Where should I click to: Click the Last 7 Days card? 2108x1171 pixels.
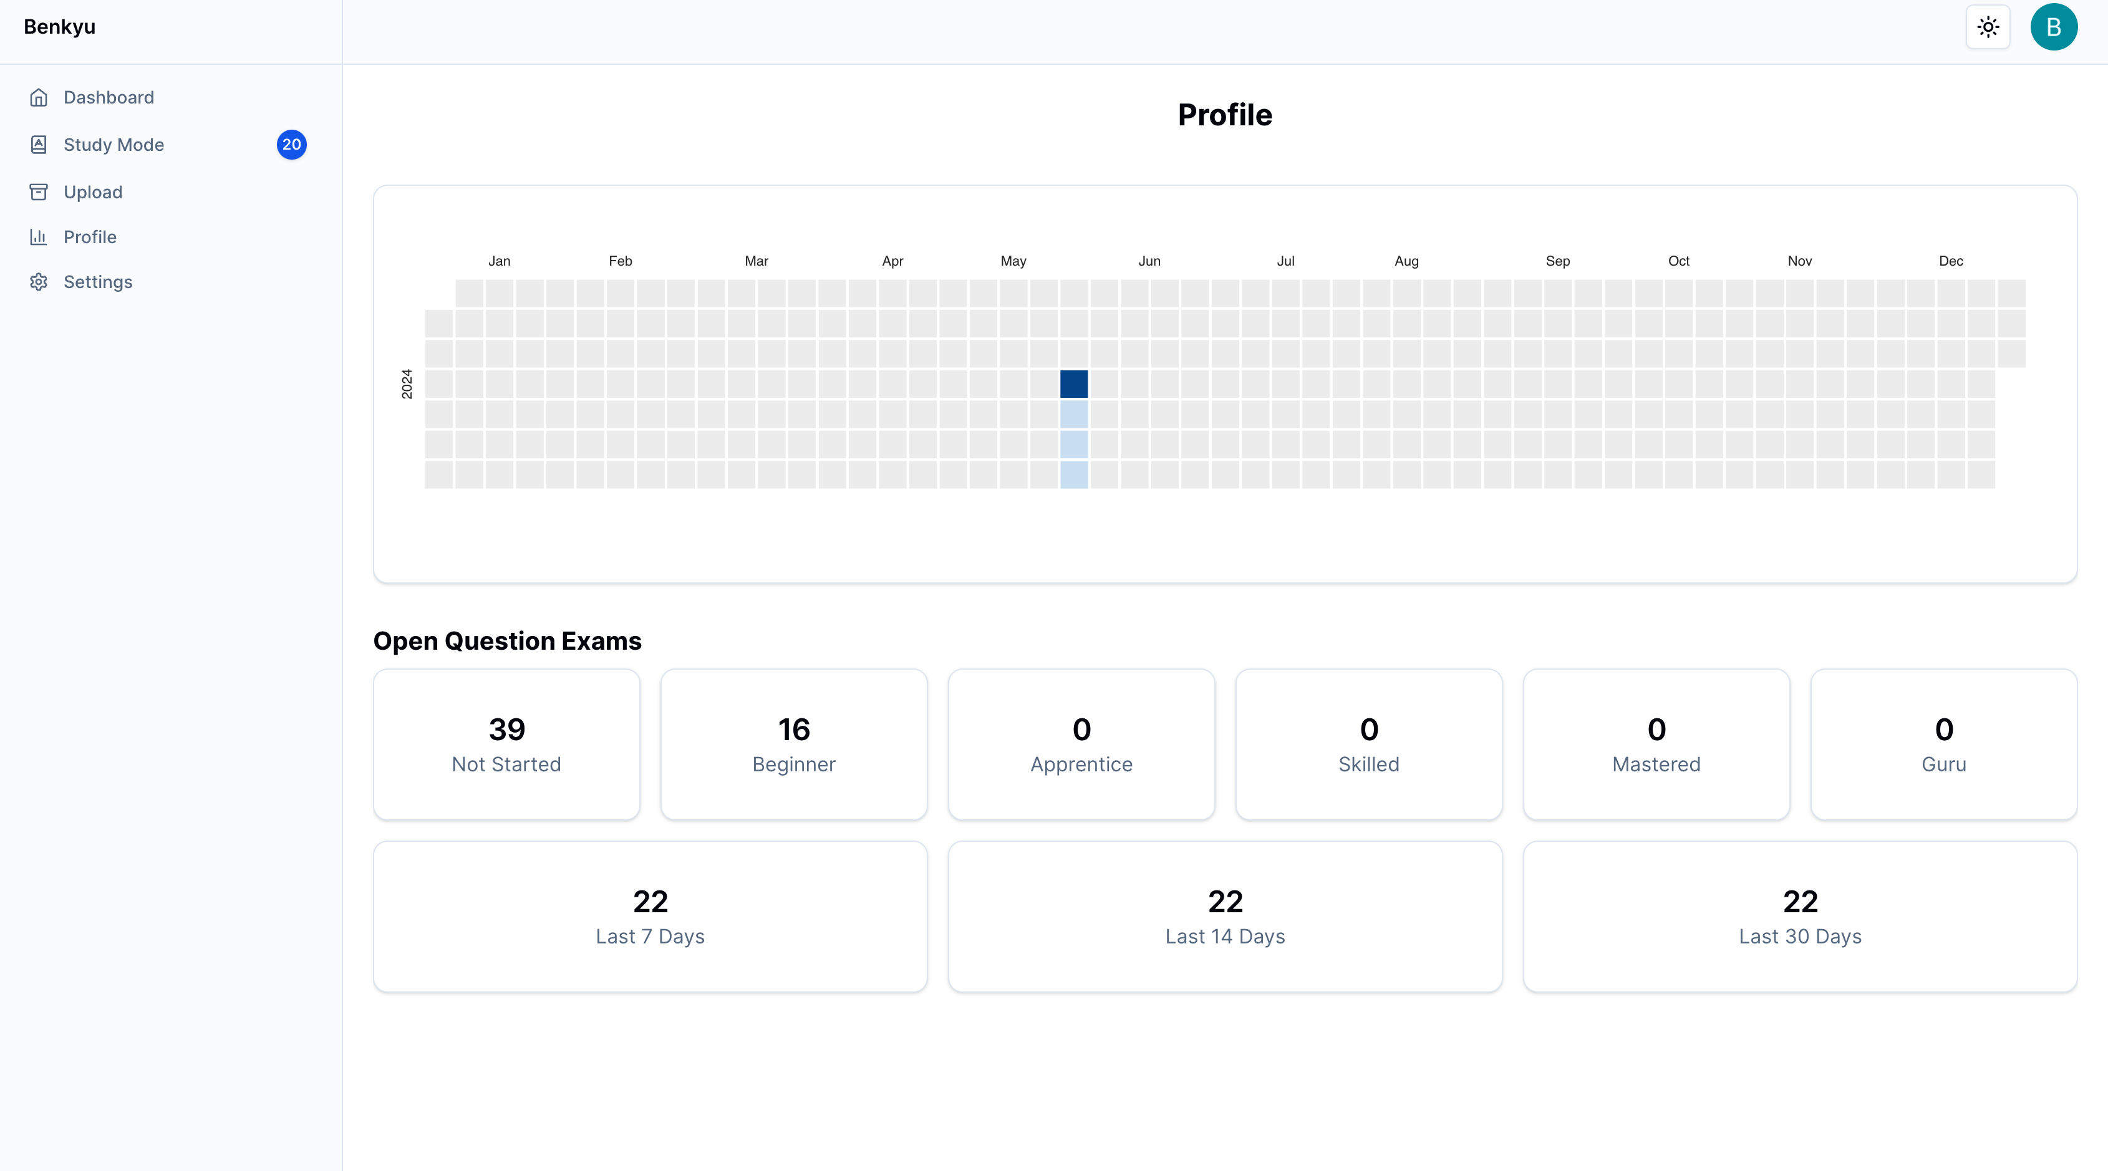click(x=650, y=917)
